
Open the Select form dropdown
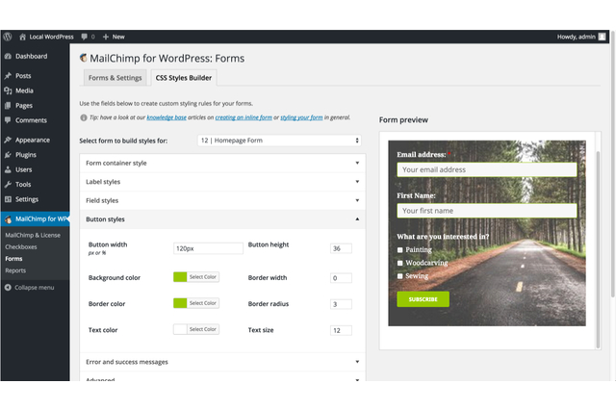(279, 141)
